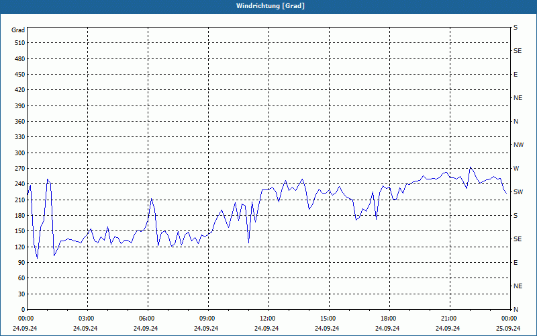Click the 09:00 time label

207,319
